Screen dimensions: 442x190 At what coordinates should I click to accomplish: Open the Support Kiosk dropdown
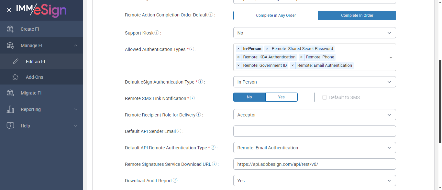[314, 33]
